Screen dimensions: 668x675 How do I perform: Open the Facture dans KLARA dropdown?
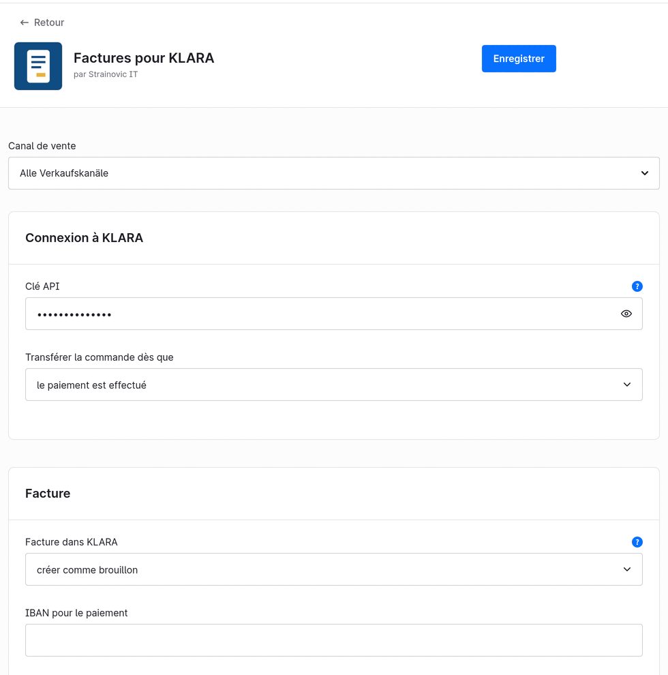[x=334, y=569]
